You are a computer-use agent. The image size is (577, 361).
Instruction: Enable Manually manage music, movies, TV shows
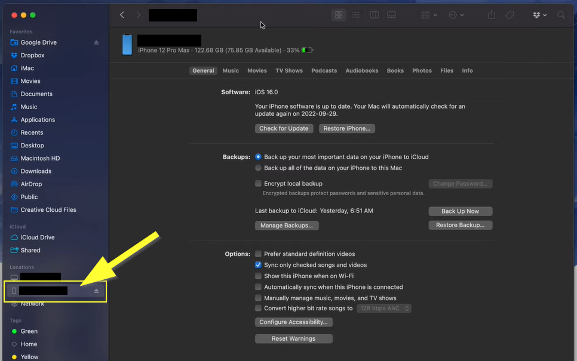(x=258, y=298)
